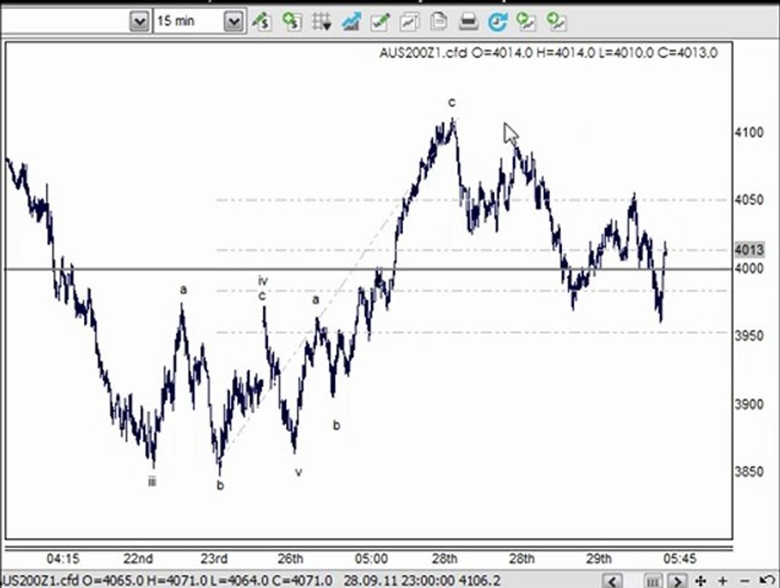Select the wave label 'v' below the low
Screen dimensions: 780x588
coord(298,472)
